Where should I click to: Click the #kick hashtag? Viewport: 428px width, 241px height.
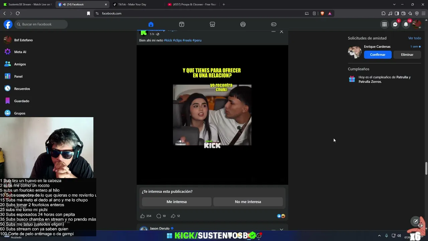(x=168, y=40)
